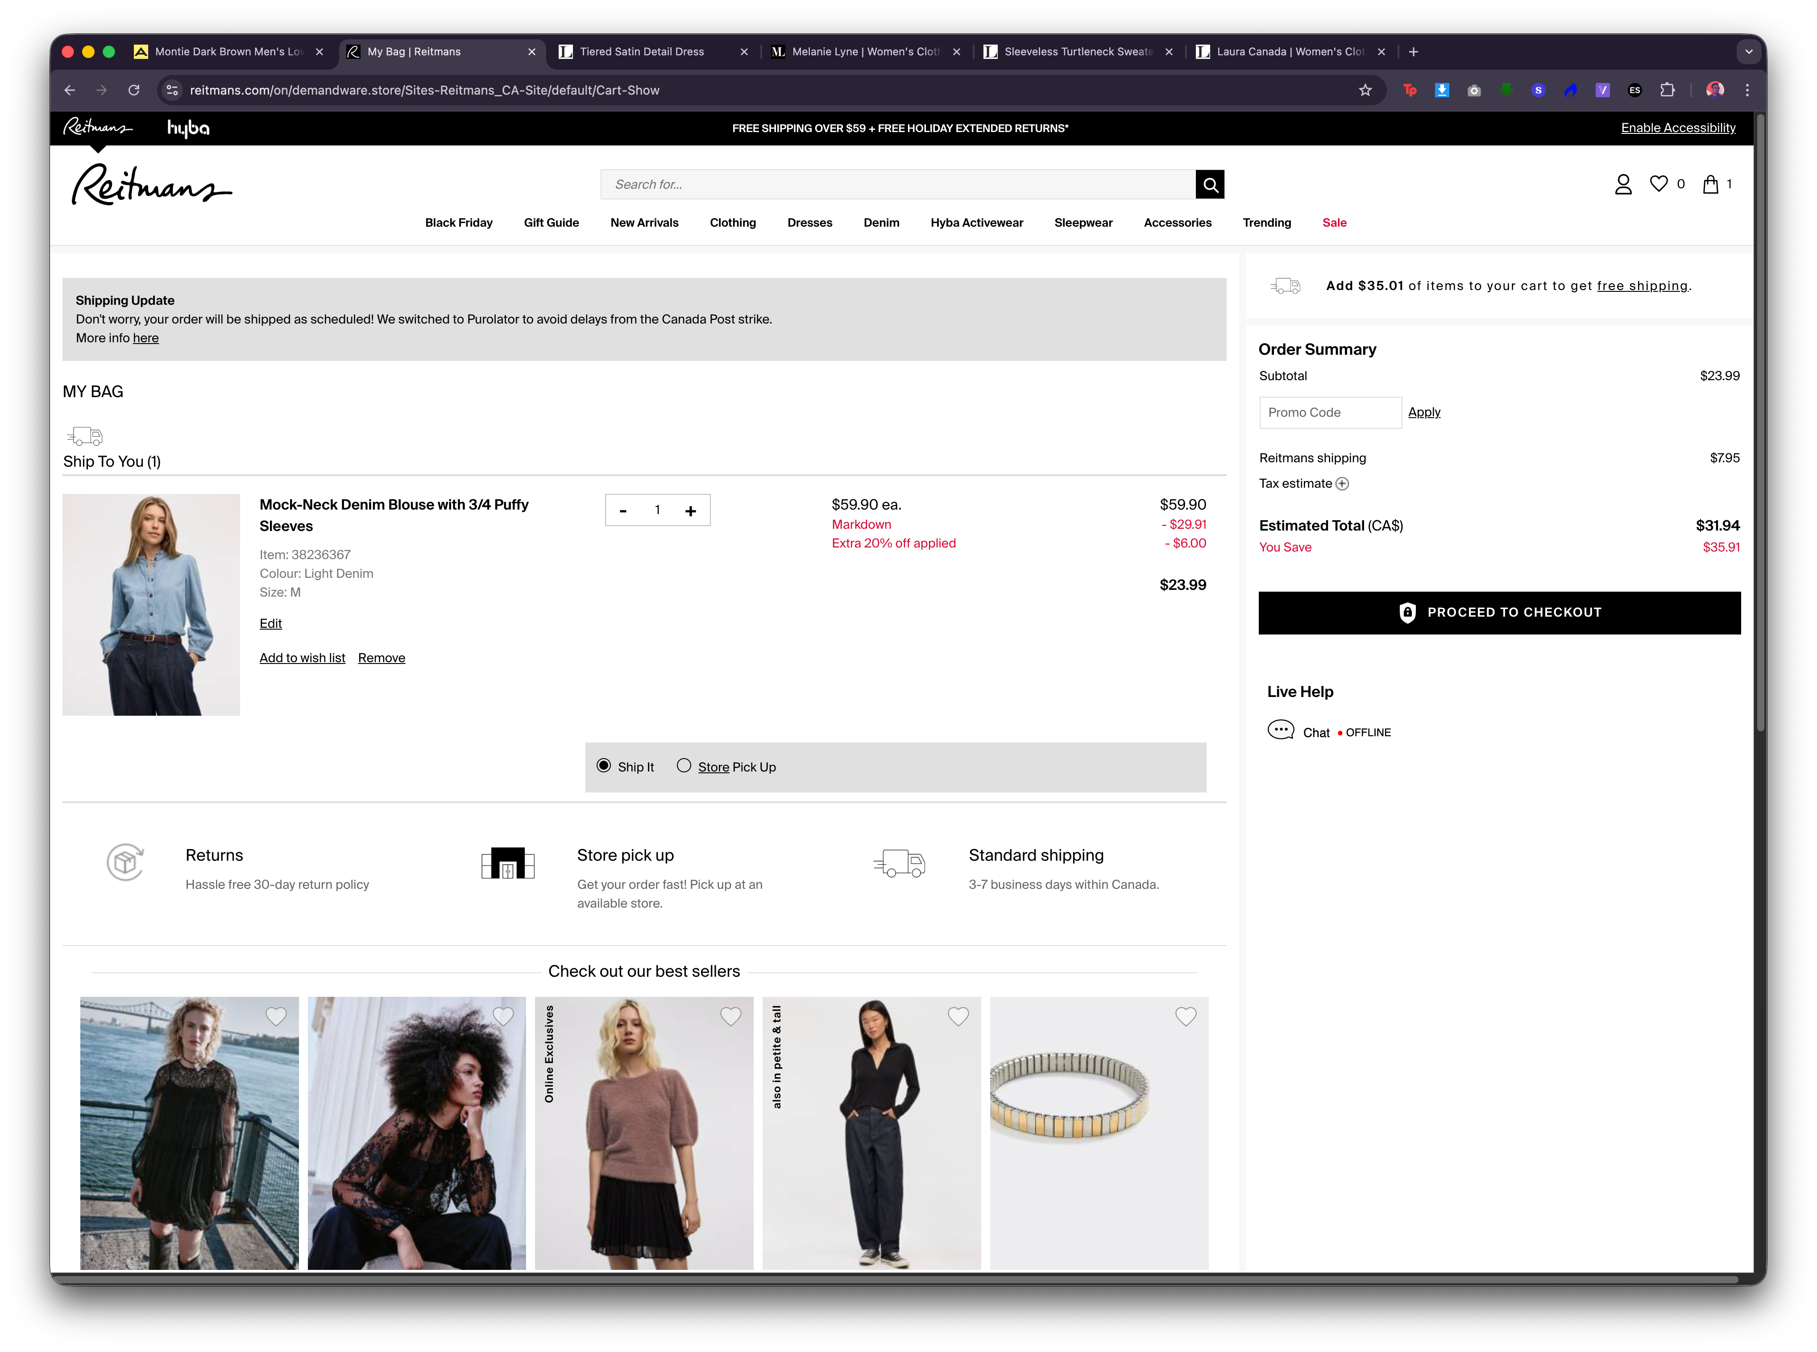This screenshot has height=1352, width=1817.
Task: Click Proceed to Checkout button
Action: (x=1498, y=613)
